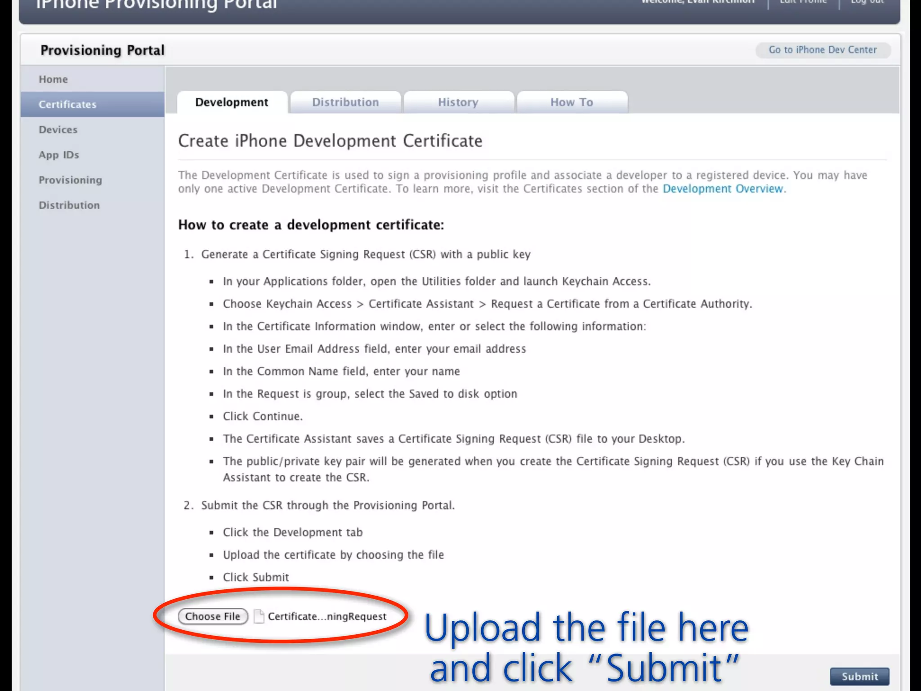Click 'Generate a Certificate Signing Request' step
Viewport: 921px width, 691px height.
tap(366, 254)
